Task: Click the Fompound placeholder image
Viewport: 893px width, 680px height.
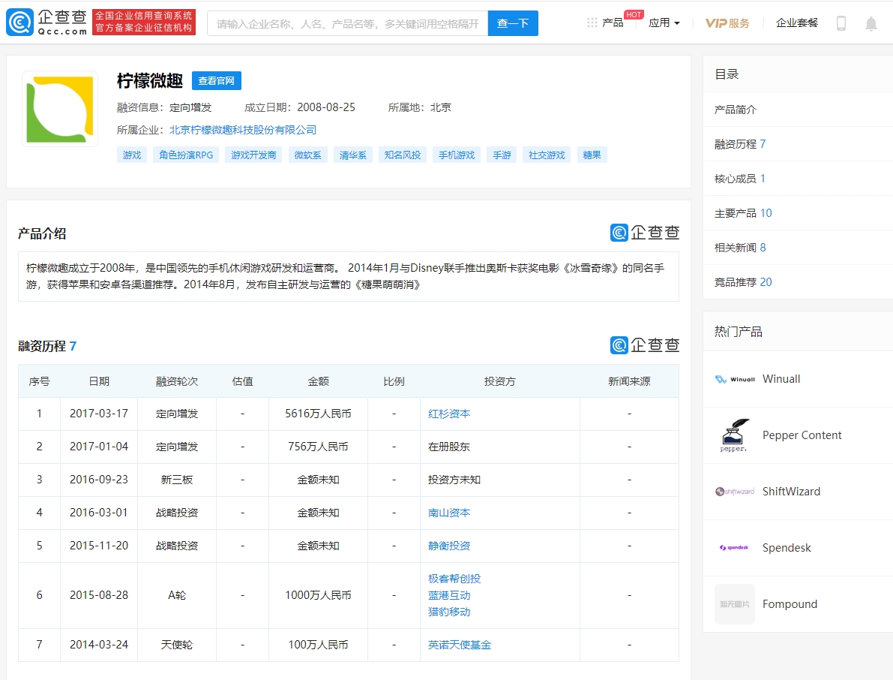Action: tap(735, 603)
